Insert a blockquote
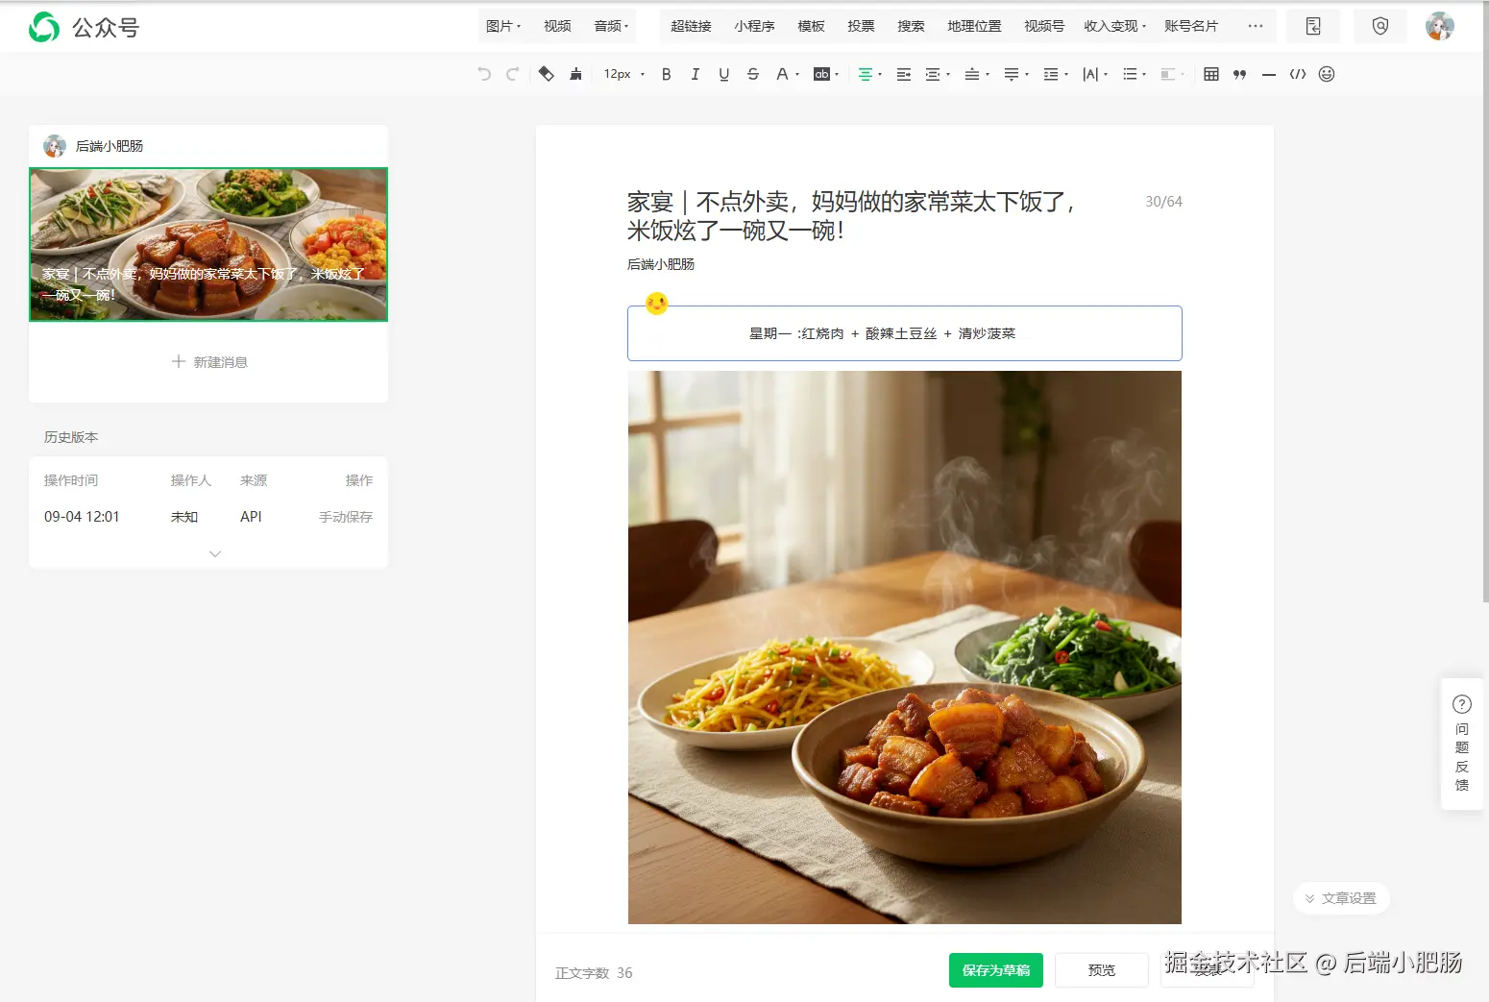The image size is (1489, 1002). point(1240,74)
